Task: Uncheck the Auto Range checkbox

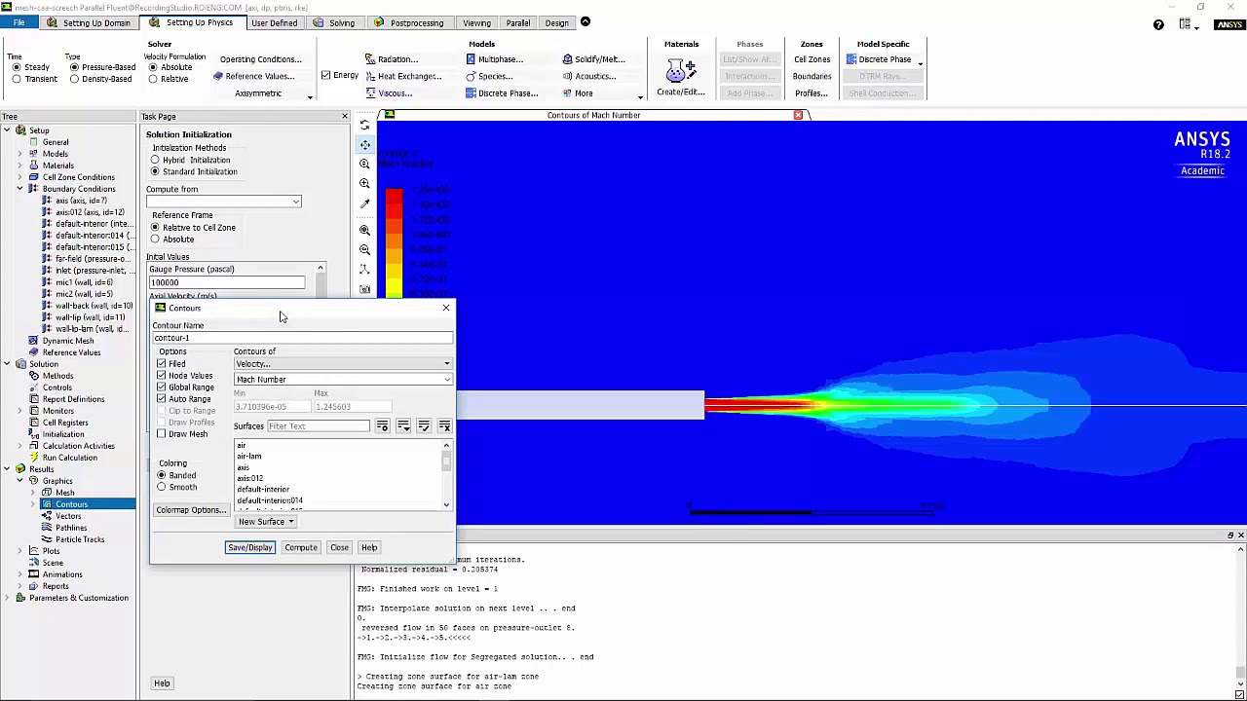Action: pyautogui.click(x=162, y=398)
